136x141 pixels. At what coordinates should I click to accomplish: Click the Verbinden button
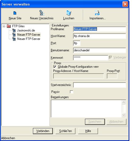tap(43, 131)
